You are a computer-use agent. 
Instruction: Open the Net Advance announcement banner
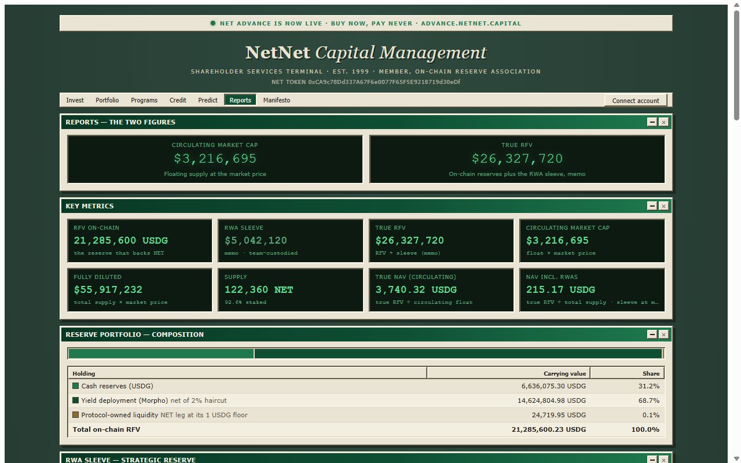pyautogui.click(x=366, y=23)
